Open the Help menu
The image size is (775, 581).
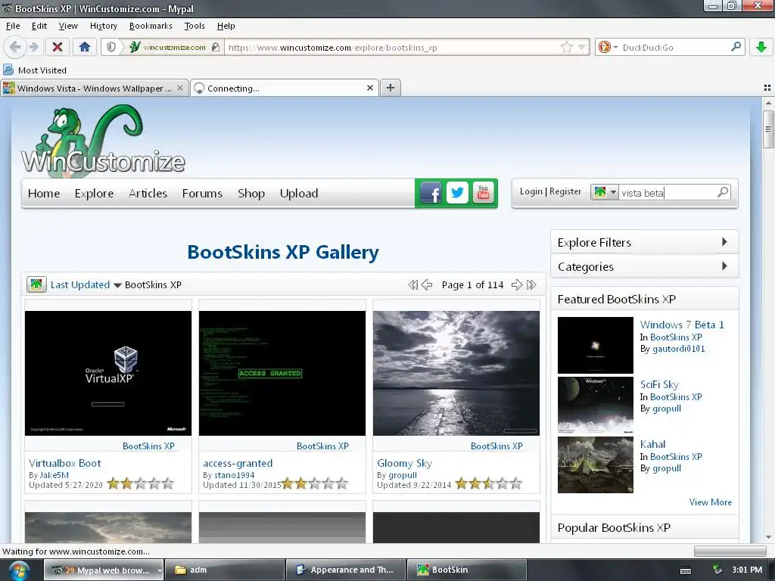tap(226, 26)
